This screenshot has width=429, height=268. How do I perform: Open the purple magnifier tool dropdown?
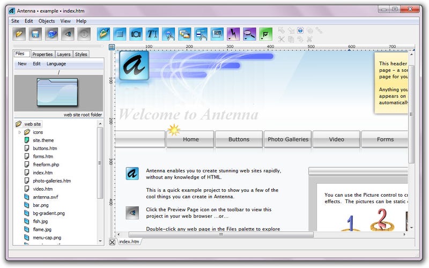249,34
